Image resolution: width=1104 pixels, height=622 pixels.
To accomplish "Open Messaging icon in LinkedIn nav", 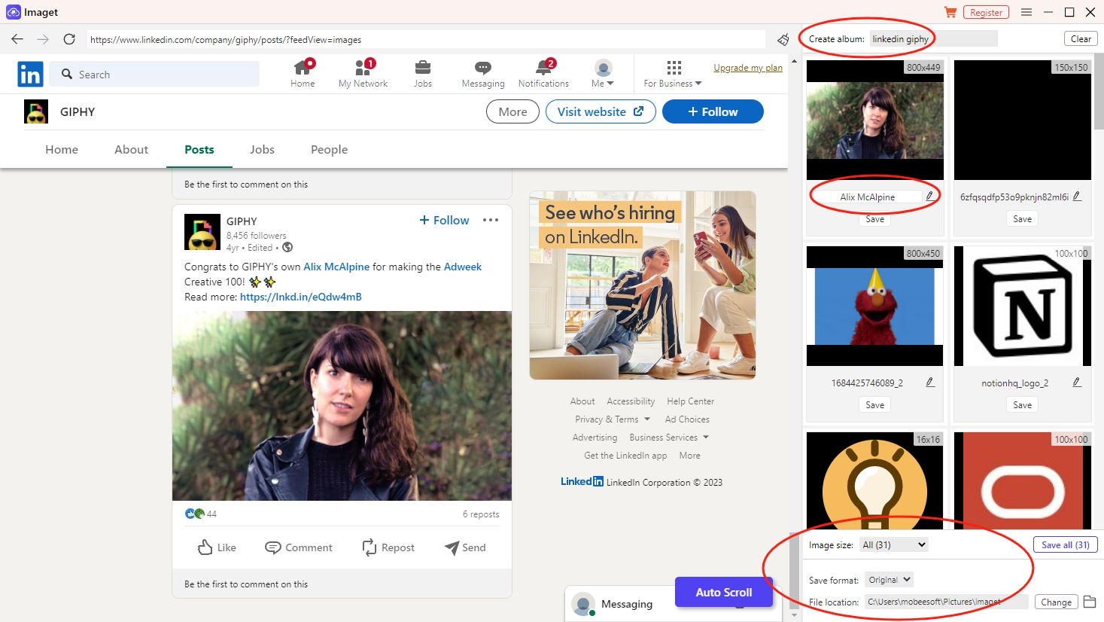I will (x=483, y=68).
